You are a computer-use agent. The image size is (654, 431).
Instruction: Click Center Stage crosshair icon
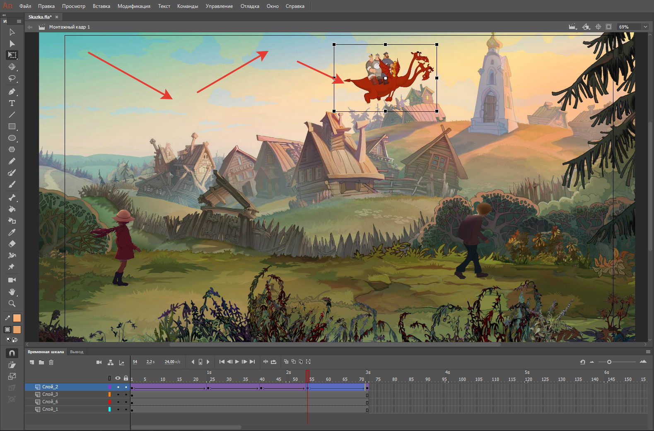click(x=598, y=27)
